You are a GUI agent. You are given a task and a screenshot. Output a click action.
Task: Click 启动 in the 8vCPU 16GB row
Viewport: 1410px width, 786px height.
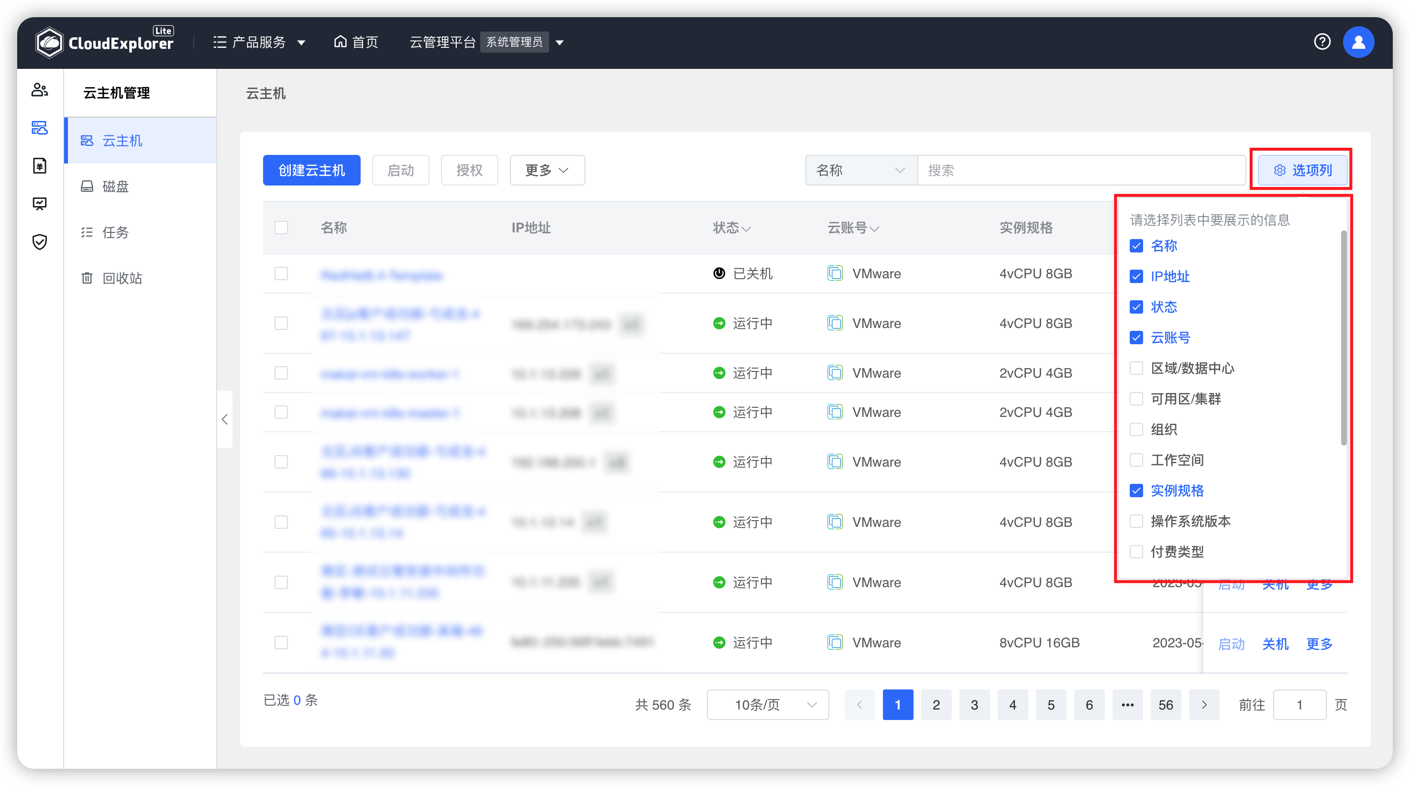tap(1232, 644)
